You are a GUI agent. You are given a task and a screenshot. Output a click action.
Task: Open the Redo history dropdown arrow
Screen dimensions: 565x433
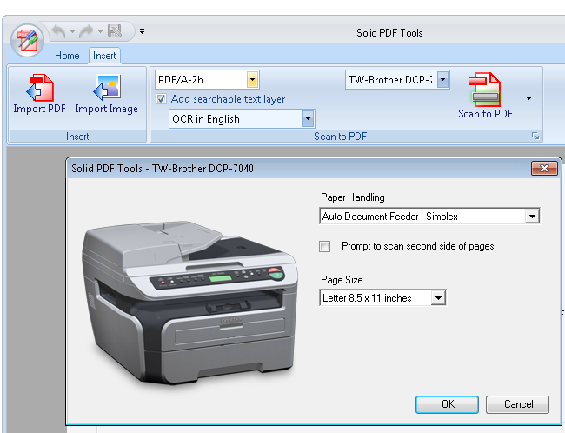point(100,31)
